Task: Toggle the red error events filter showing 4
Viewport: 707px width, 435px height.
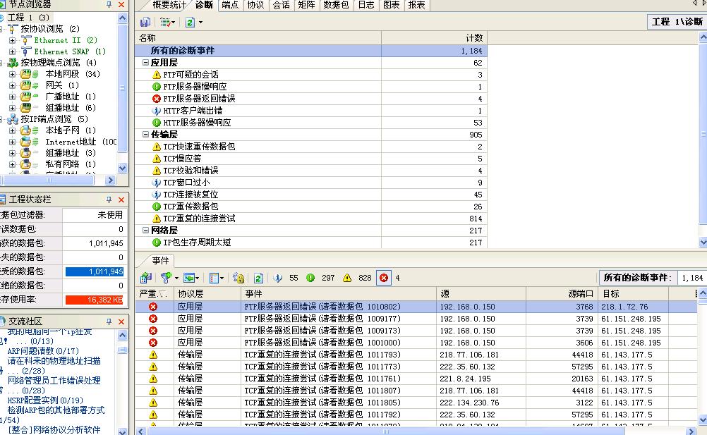Action: tap(384, 278)
